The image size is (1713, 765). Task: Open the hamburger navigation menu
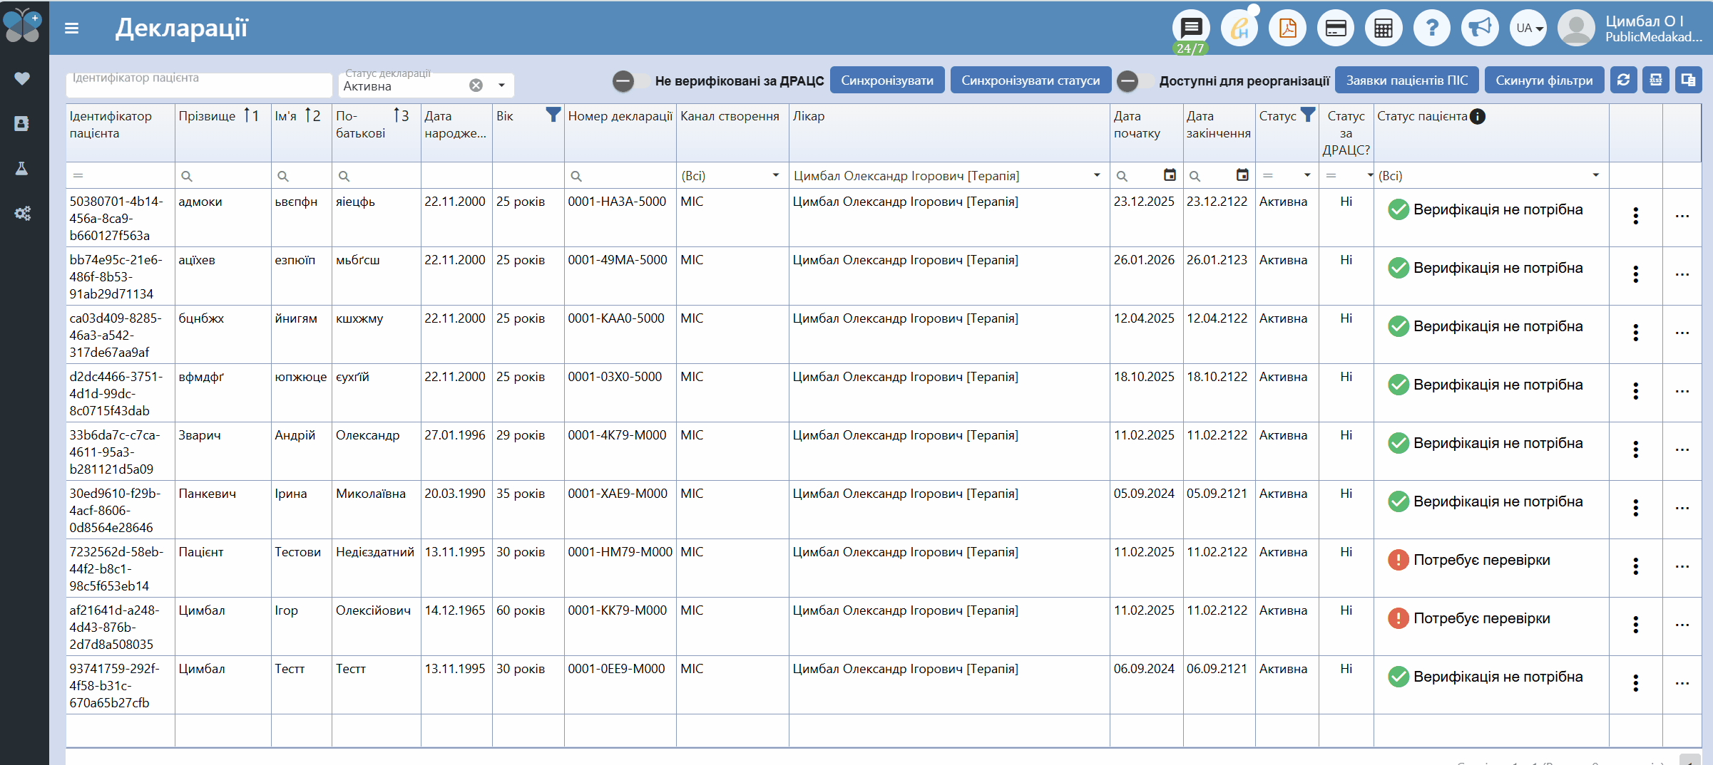click(x=71, y=28)
